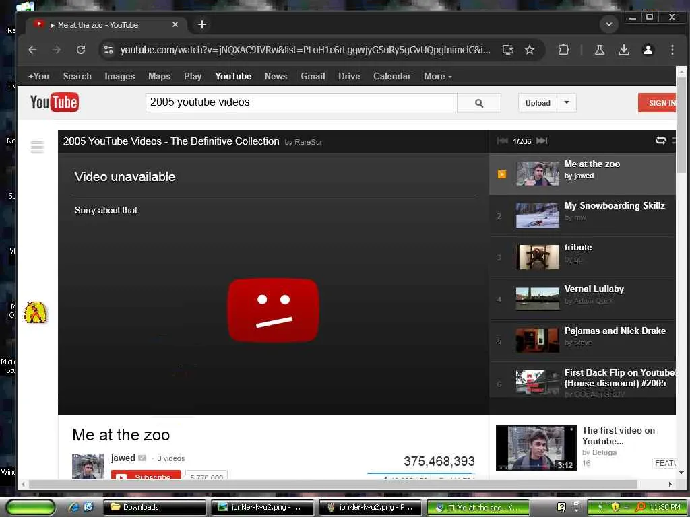Click the help question mark tray icon
Screen dimensions: 690x517
[561, 507]
